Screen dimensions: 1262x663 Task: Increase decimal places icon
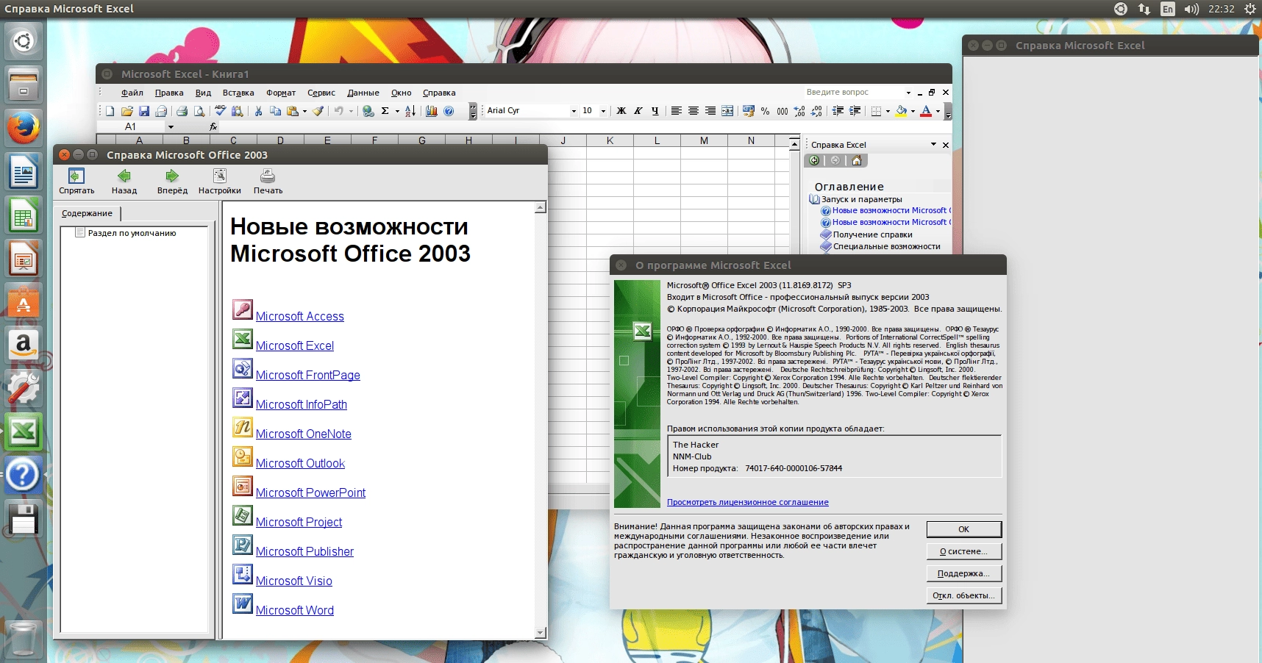click(x=799, y=111)
